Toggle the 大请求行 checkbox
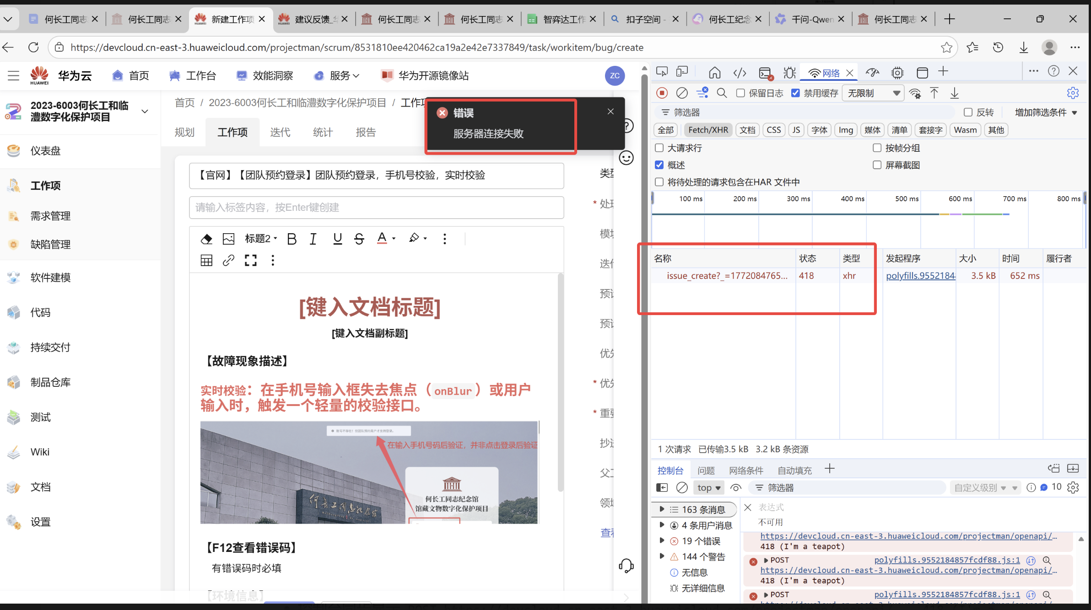This screenshot has width=1091, height=610. [659, 148]
